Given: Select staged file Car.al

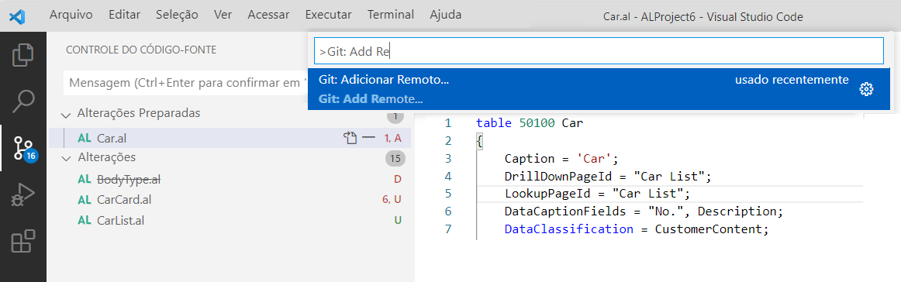Looking at the screenshot, I should click(x=230, y=137).
